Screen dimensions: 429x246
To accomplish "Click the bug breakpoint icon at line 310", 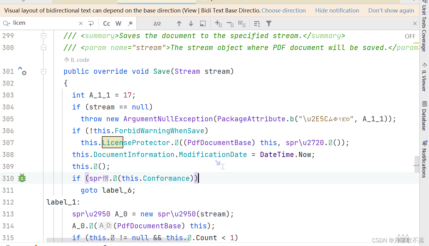I will point(22,178).
